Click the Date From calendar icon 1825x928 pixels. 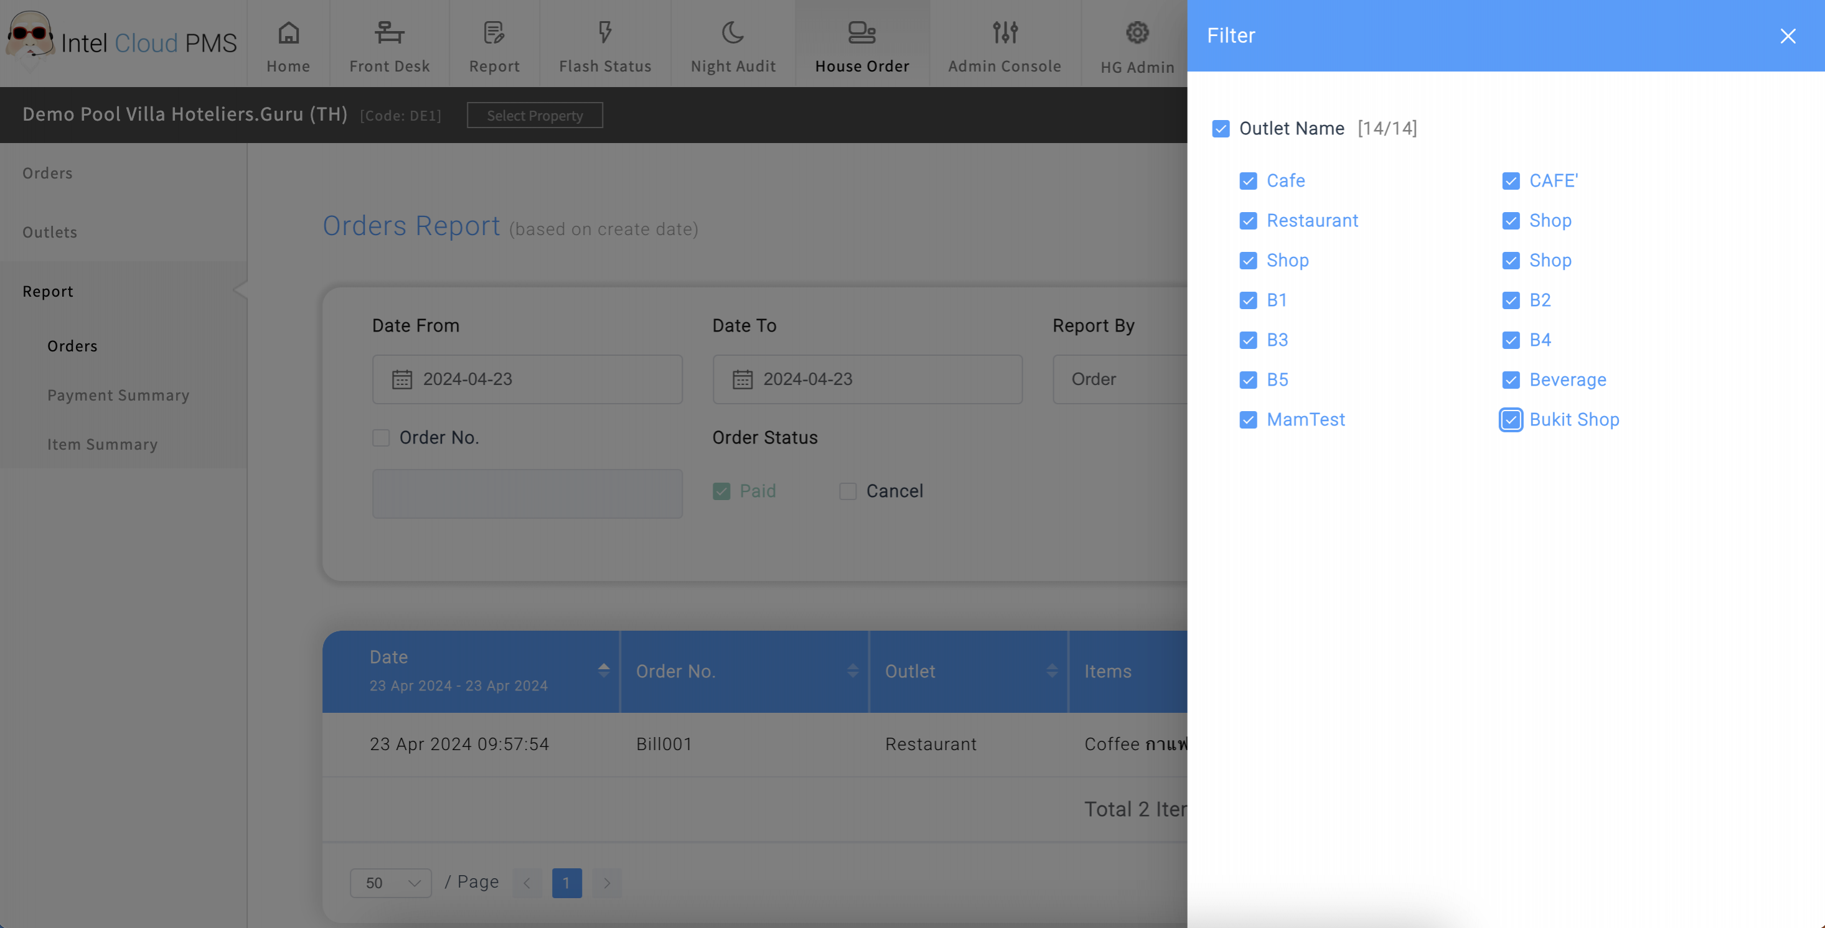(401, 379)
